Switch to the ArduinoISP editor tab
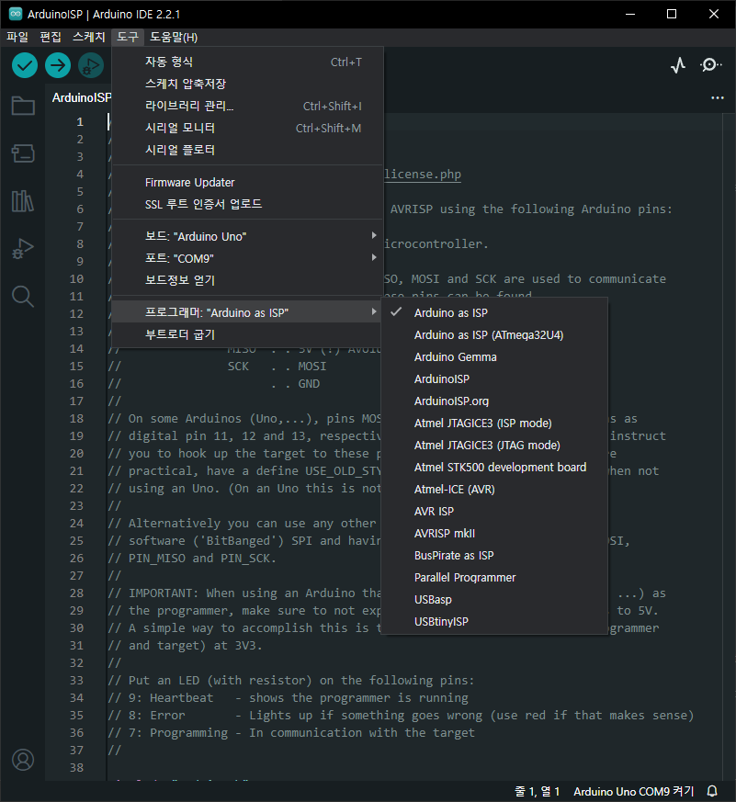This screenshot has height=802, width=736. pos(80,97)
